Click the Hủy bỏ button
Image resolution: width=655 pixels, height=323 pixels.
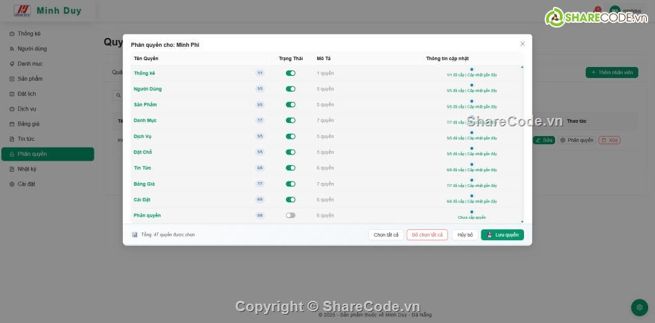465,235
